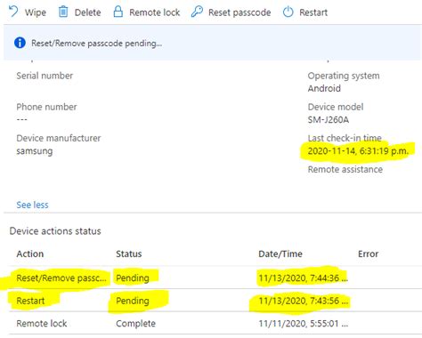Click the Device model label

click(336, 107)
